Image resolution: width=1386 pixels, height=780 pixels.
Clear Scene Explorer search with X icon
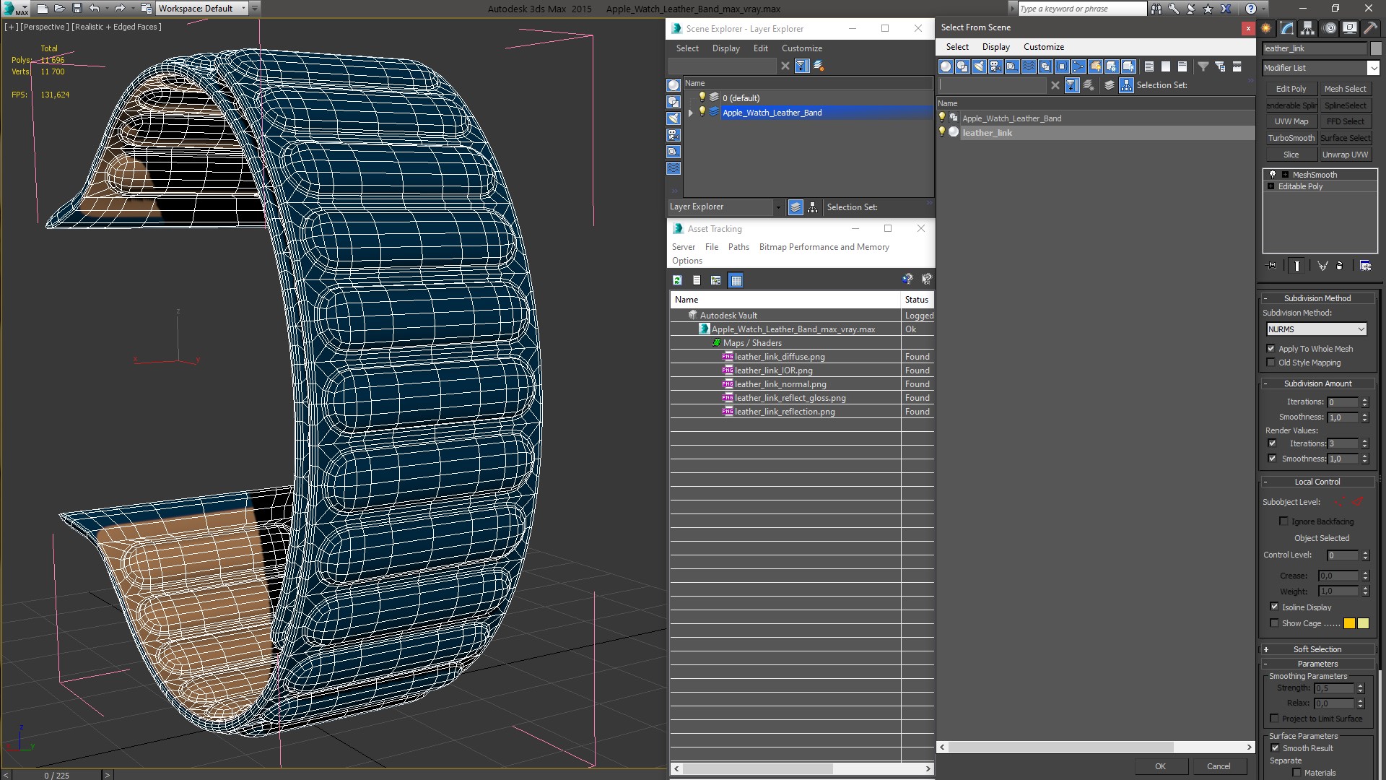(x=785, y=66)
